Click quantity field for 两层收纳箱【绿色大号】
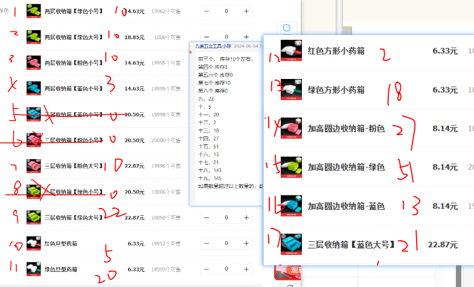This screenshot has height=287, width=474. coord(226,37)
